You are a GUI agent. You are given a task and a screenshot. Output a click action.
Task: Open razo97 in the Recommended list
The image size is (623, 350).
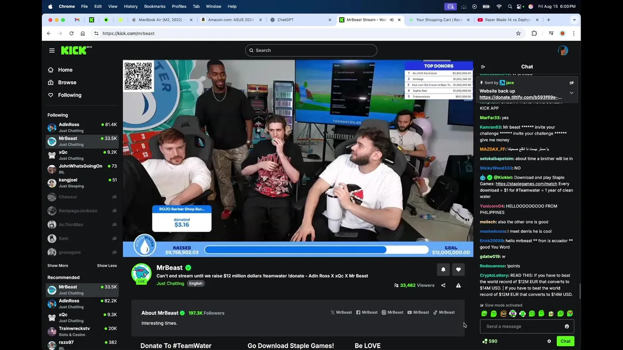(82, 345)
